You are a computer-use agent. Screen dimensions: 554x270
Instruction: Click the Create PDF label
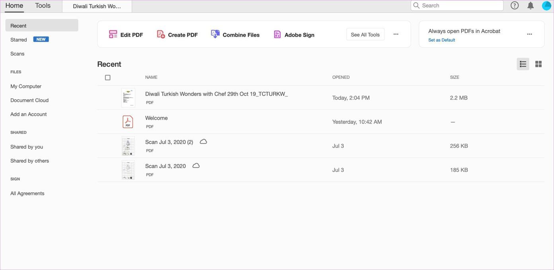pos(183,35)
